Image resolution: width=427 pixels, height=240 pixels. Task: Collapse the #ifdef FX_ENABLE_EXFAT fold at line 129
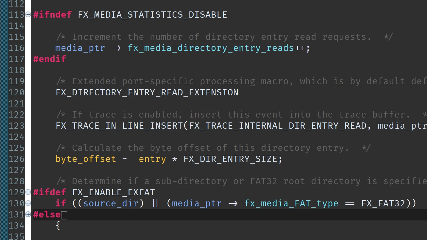click(28, 192)
